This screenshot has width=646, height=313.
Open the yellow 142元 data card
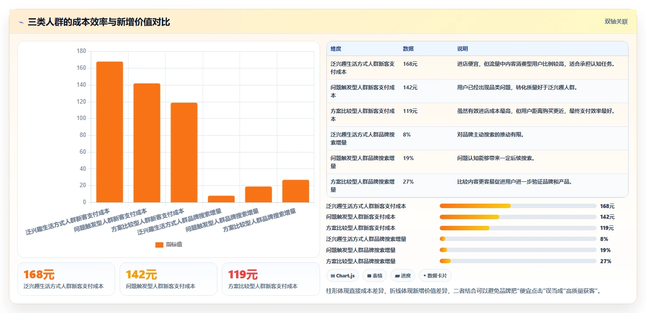pos(169,279)
